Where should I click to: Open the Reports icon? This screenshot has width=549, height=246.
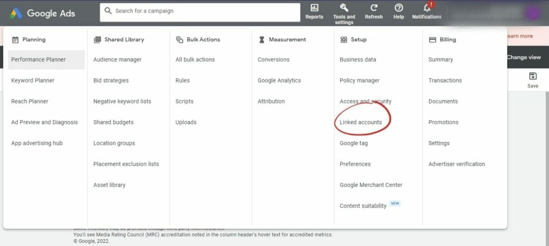tap(314, 8)
